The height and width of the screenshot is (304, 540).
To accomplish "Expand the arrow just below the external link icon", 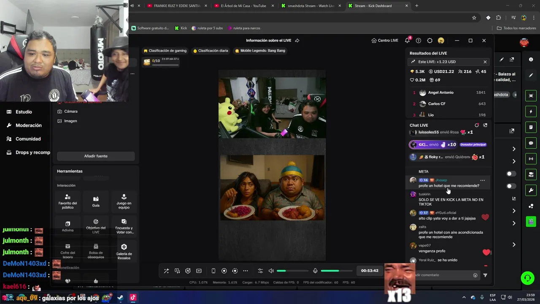I will [x=514, y=211].
